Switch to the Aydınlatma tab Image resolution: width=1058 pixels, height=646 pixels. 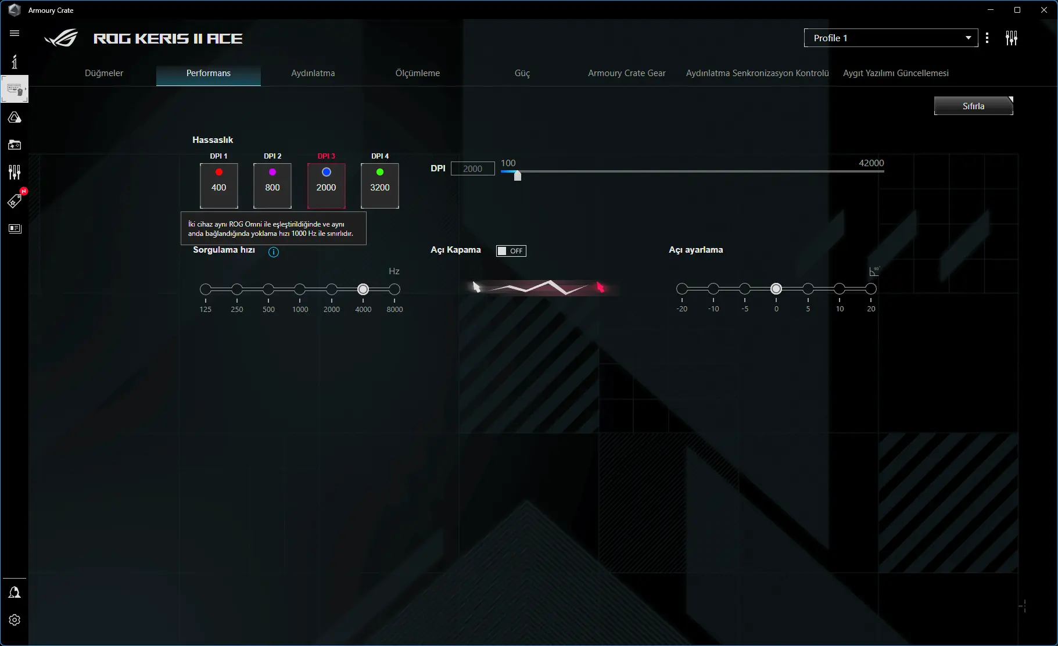(313, 73)
